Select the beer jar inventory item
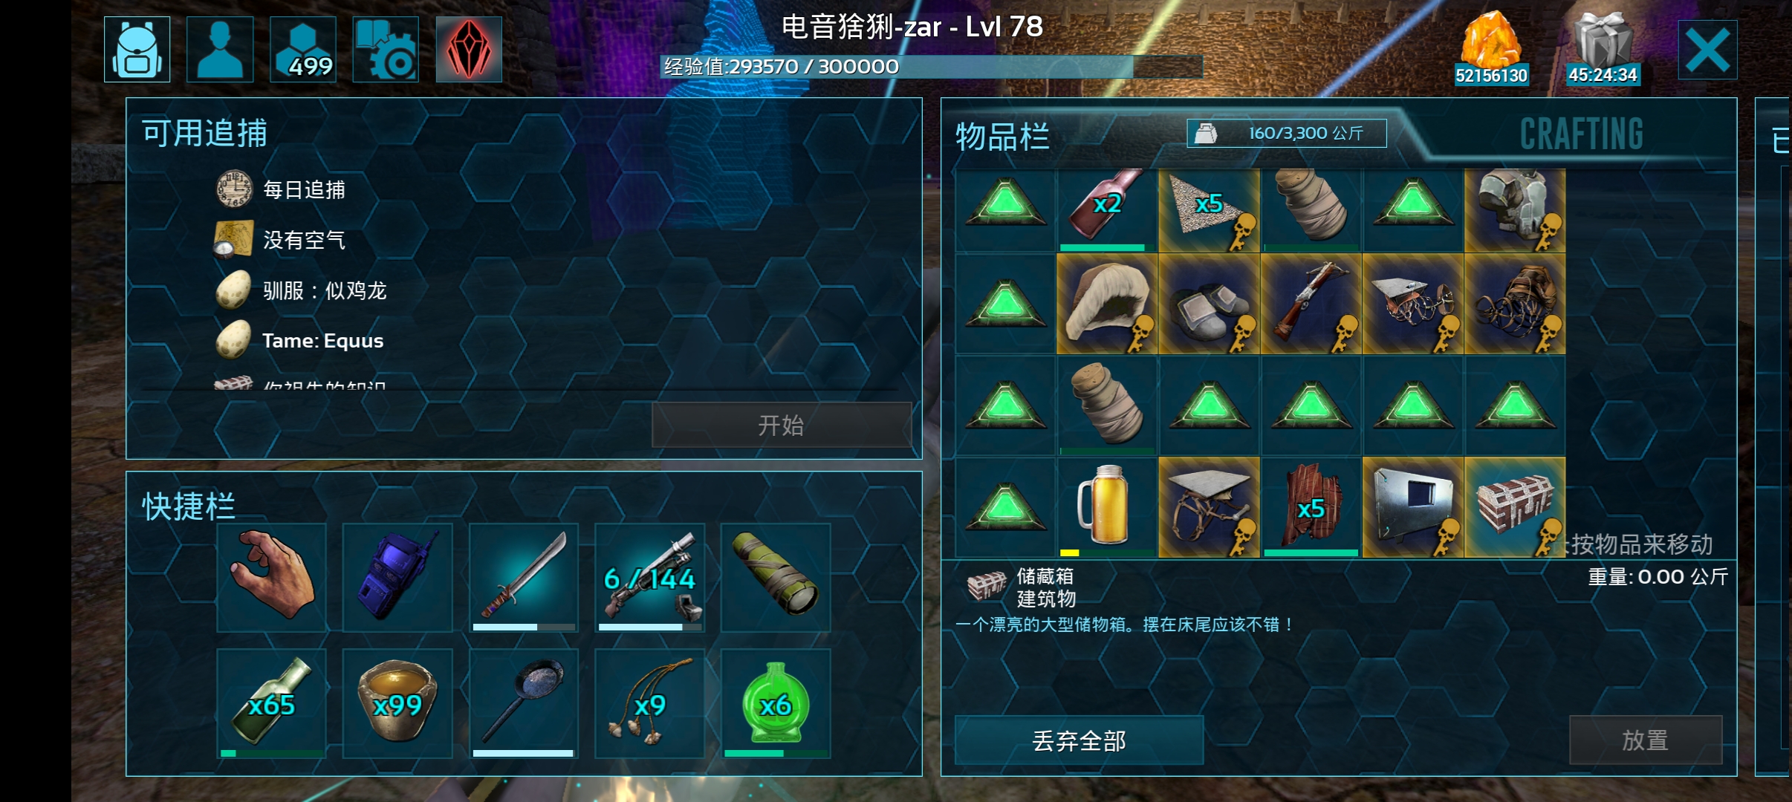The width and height of the screenshot is (1792, 802). (1107, 507)
